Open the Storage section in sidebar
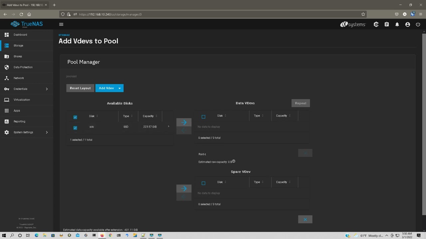The image size is (426, 239). coord(18,45)
